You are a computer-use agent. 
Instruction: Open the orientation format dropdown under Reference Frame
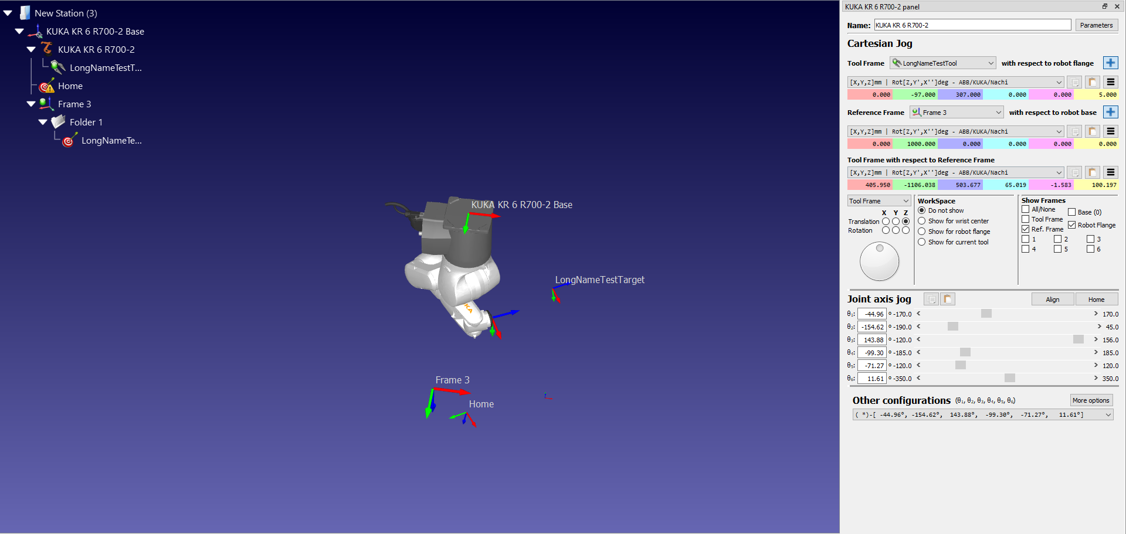click(956, 131)
